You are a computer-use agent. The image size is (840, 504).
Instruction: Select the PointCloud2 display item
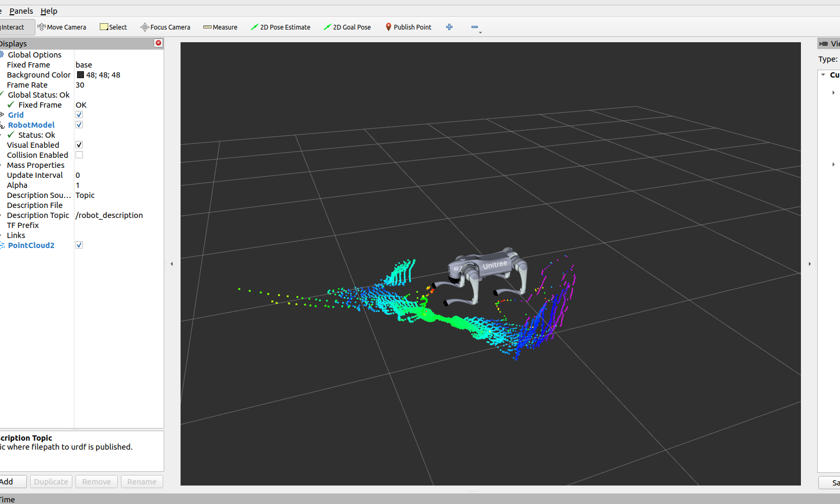[31, 245]
